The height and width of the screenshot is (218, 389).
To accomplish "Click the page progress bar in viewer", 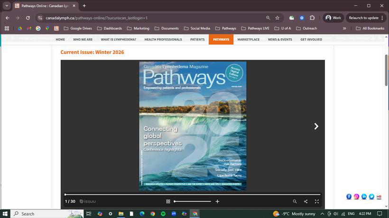I will pyautogui.click(x=193, y=194).
